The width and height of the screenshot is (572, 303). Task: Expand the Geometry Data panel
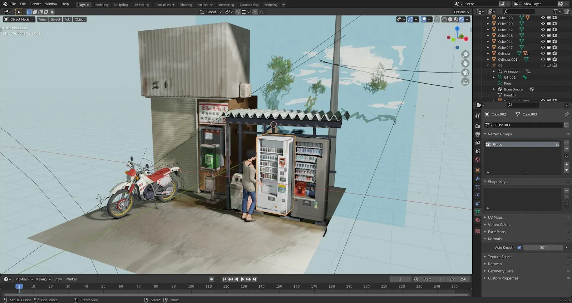500,271
